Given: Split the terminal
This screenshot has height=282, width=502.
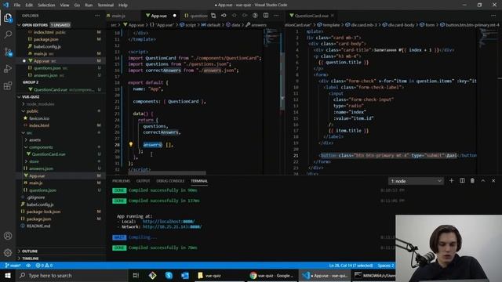Looking at the screenshot, I should point(462,181).
